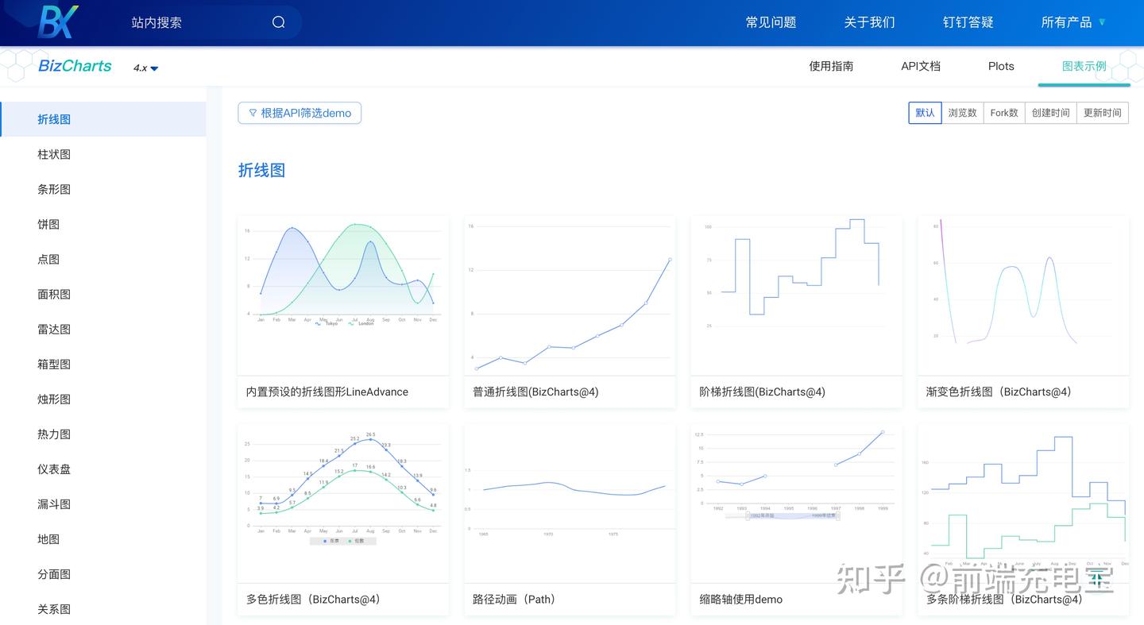
Task: Switch to the API文档 tab
Action: [x=920, y=66]
